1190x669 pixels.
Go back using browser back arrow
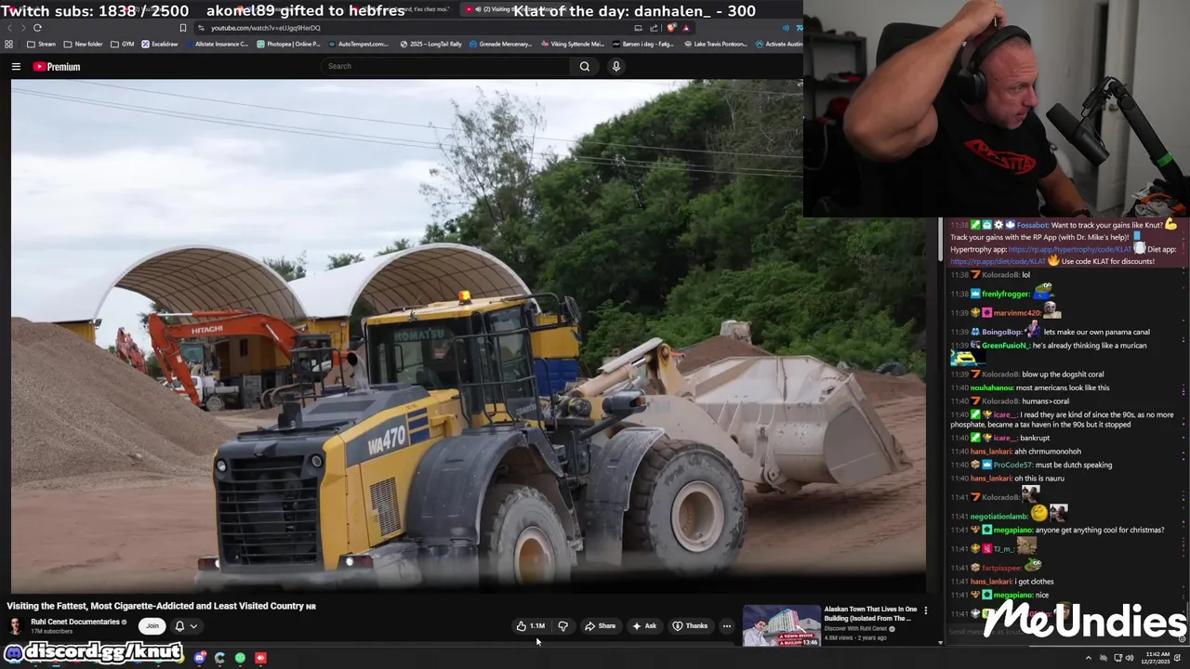coord(10,28)
